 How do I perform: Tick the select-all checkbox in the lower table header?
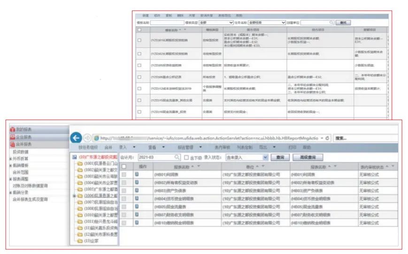(124, 167)
